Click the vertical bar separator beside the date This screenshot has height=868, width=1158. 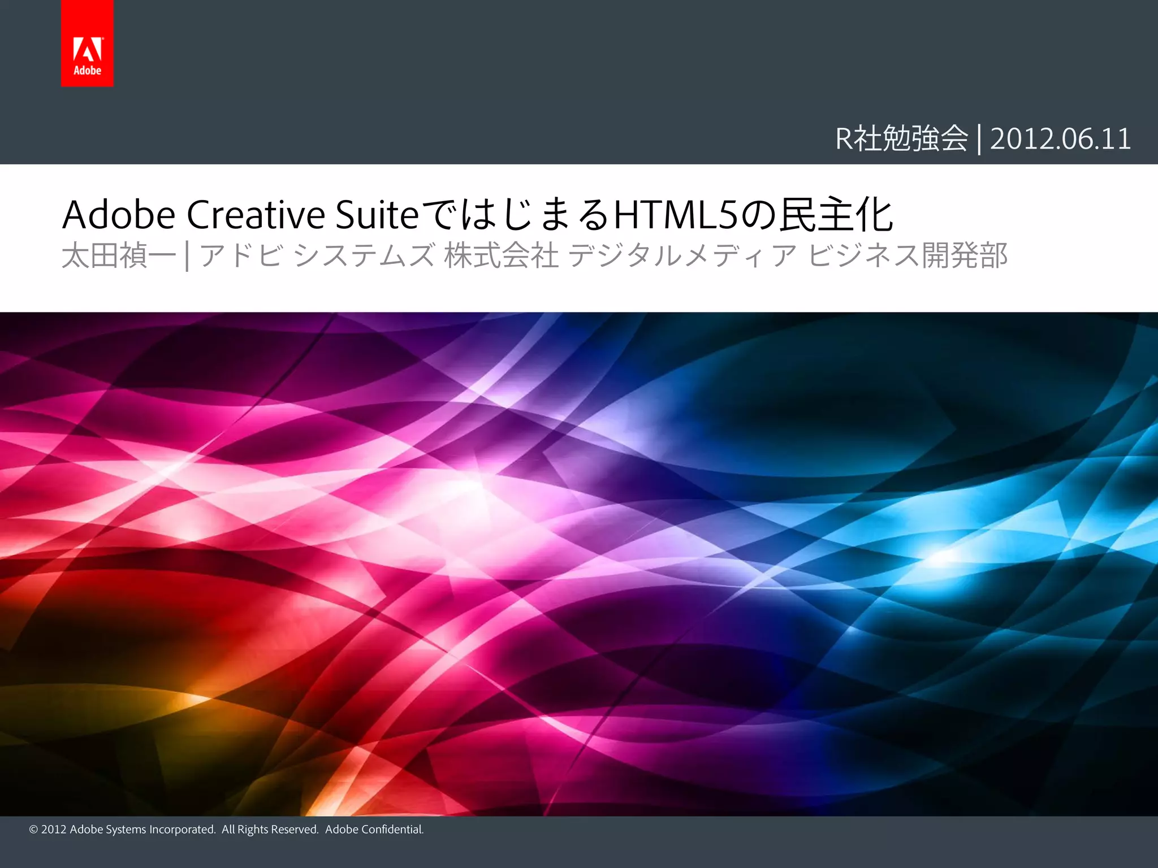tap(979, 139)
